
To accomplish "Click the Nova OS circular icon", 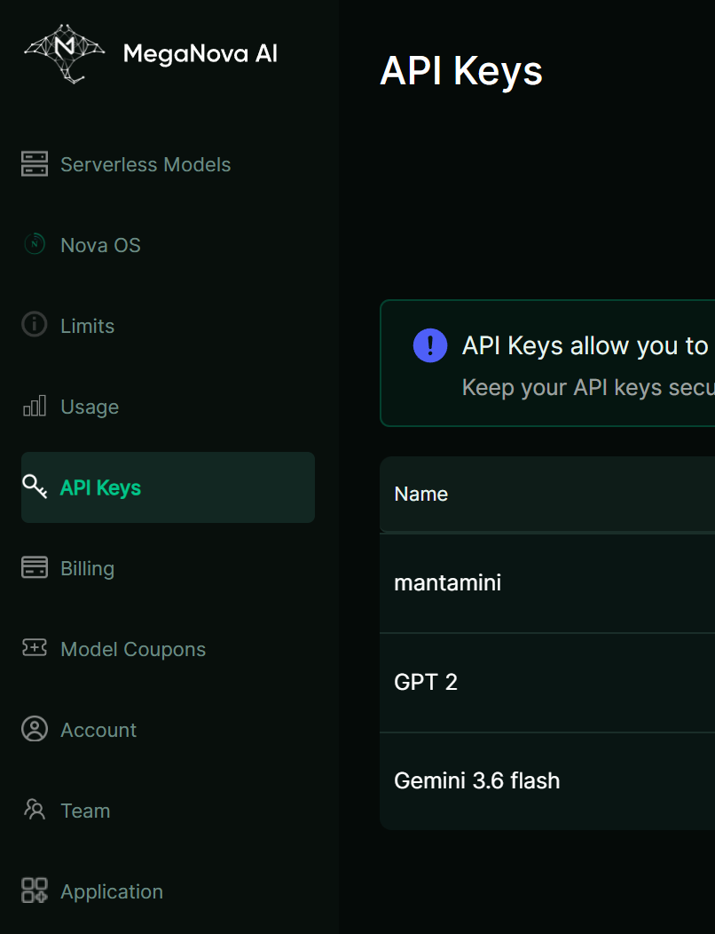I will click(35, 244).
